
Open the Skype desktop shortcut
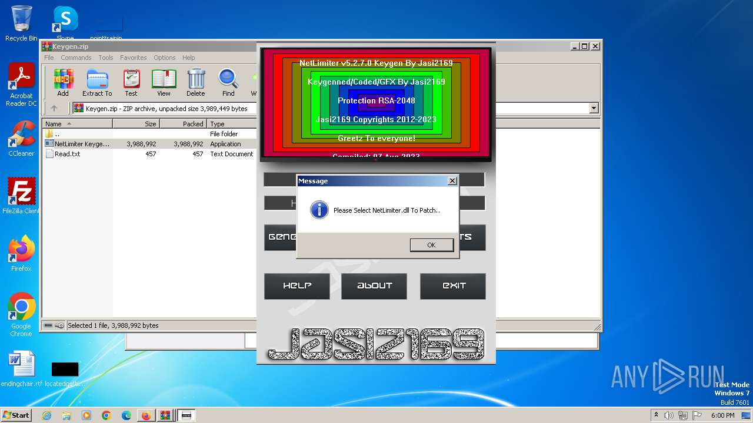pos(65,23)
